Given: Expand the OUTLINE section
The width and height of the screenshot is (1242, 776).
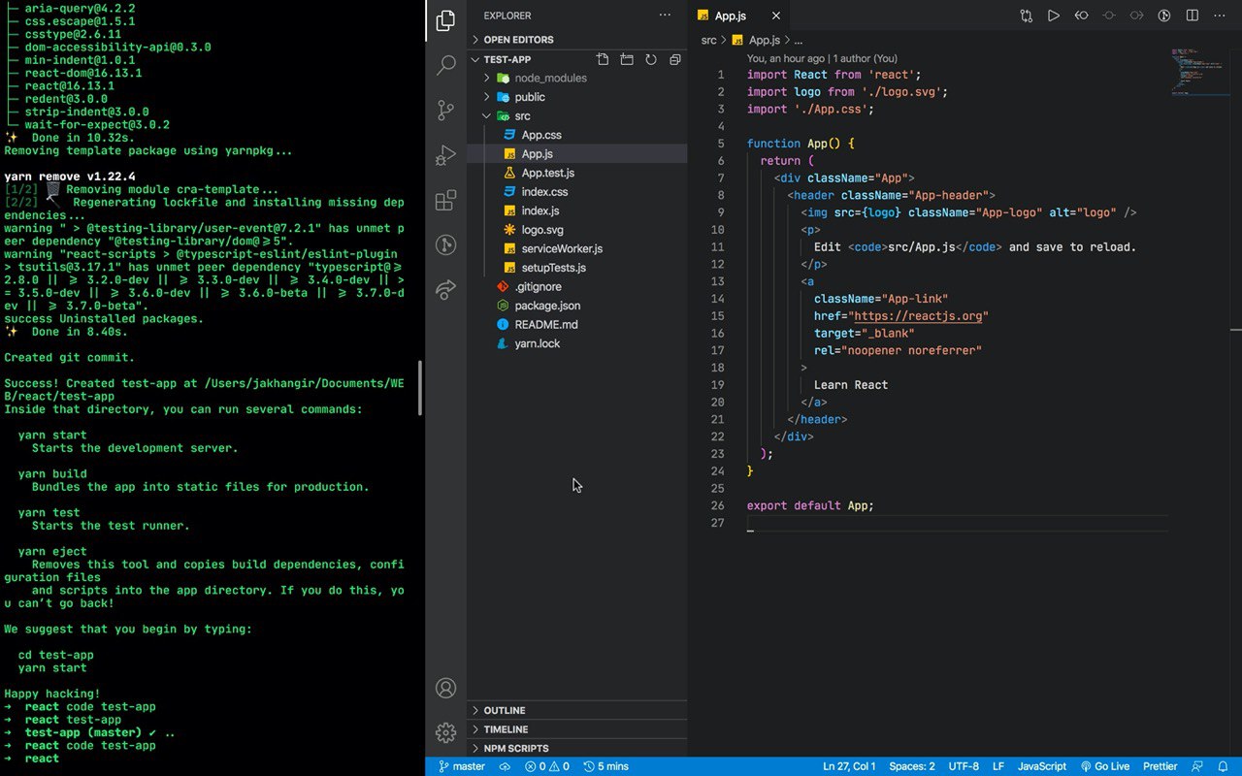Looking at the screenshot, I should 505,710.
